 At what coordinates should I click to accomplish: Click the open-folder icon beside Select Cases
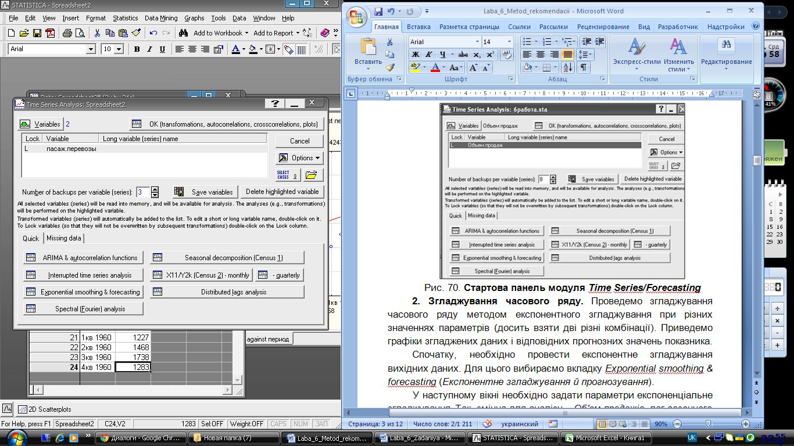pyautogui.click(x=313, y=175)
